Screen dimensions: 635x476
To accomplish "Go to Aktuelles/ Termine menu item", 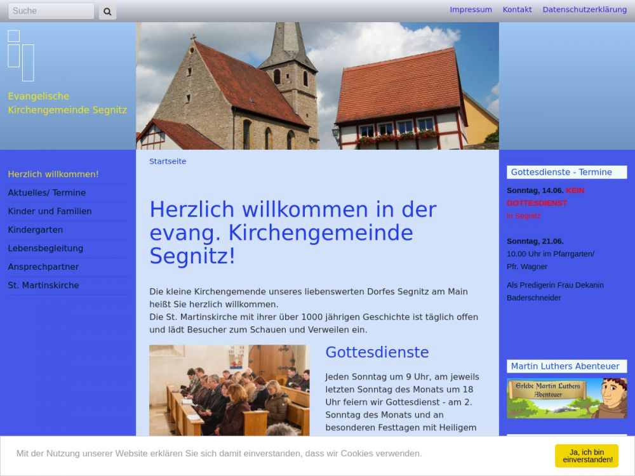I will (47, 192).
